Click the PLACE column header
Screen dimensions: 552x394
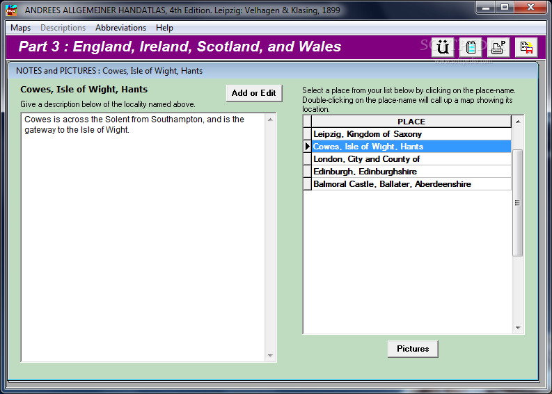click(x=411, y=122)
